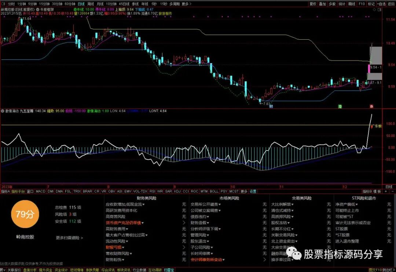Switch to 1分钟 period
Screen dimensions: 396x272
[22, 4]
